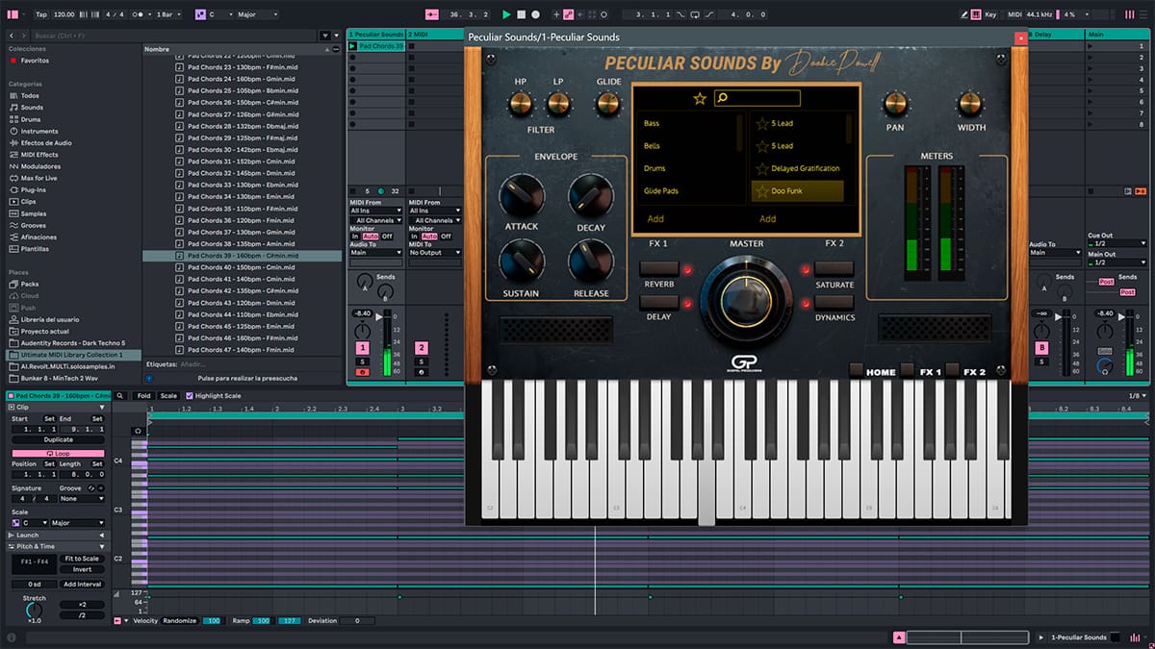Image resolution: width=1155 pixels, height=649 pixels.
Task: Click the capture MIDI circle icon
Action: (603, 14)
